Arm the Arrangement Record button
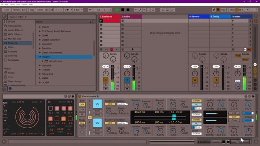260x146 pixels. point(128,10)
